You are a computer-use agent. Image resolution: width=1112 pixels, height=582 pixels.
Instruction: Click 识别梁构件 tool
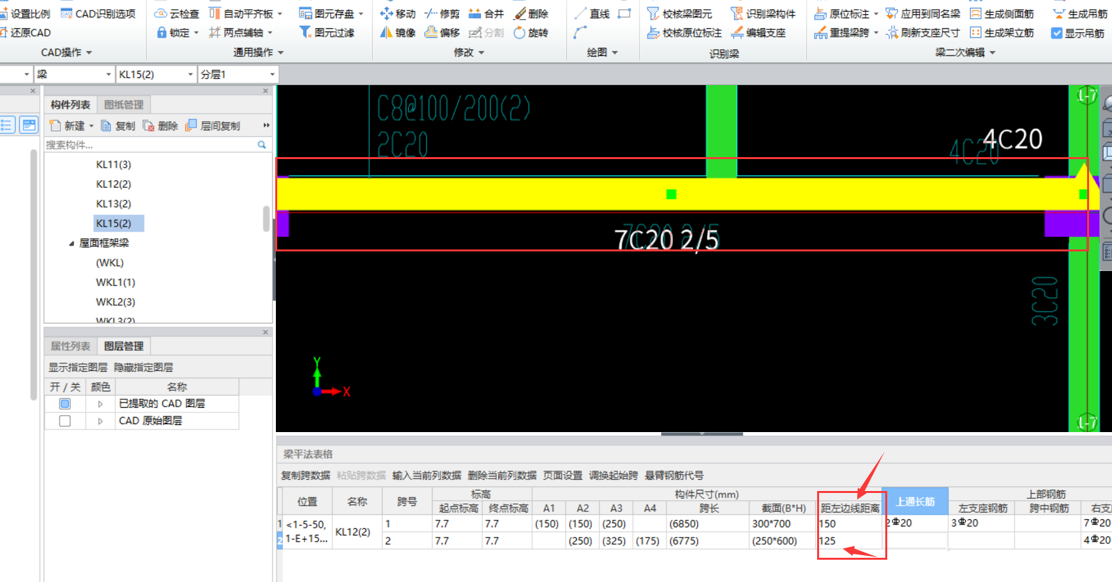[763, 13]
